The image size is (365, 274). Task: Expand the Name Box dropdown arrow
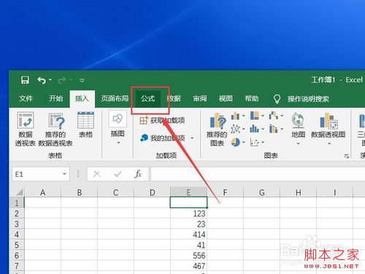[64, 174]
